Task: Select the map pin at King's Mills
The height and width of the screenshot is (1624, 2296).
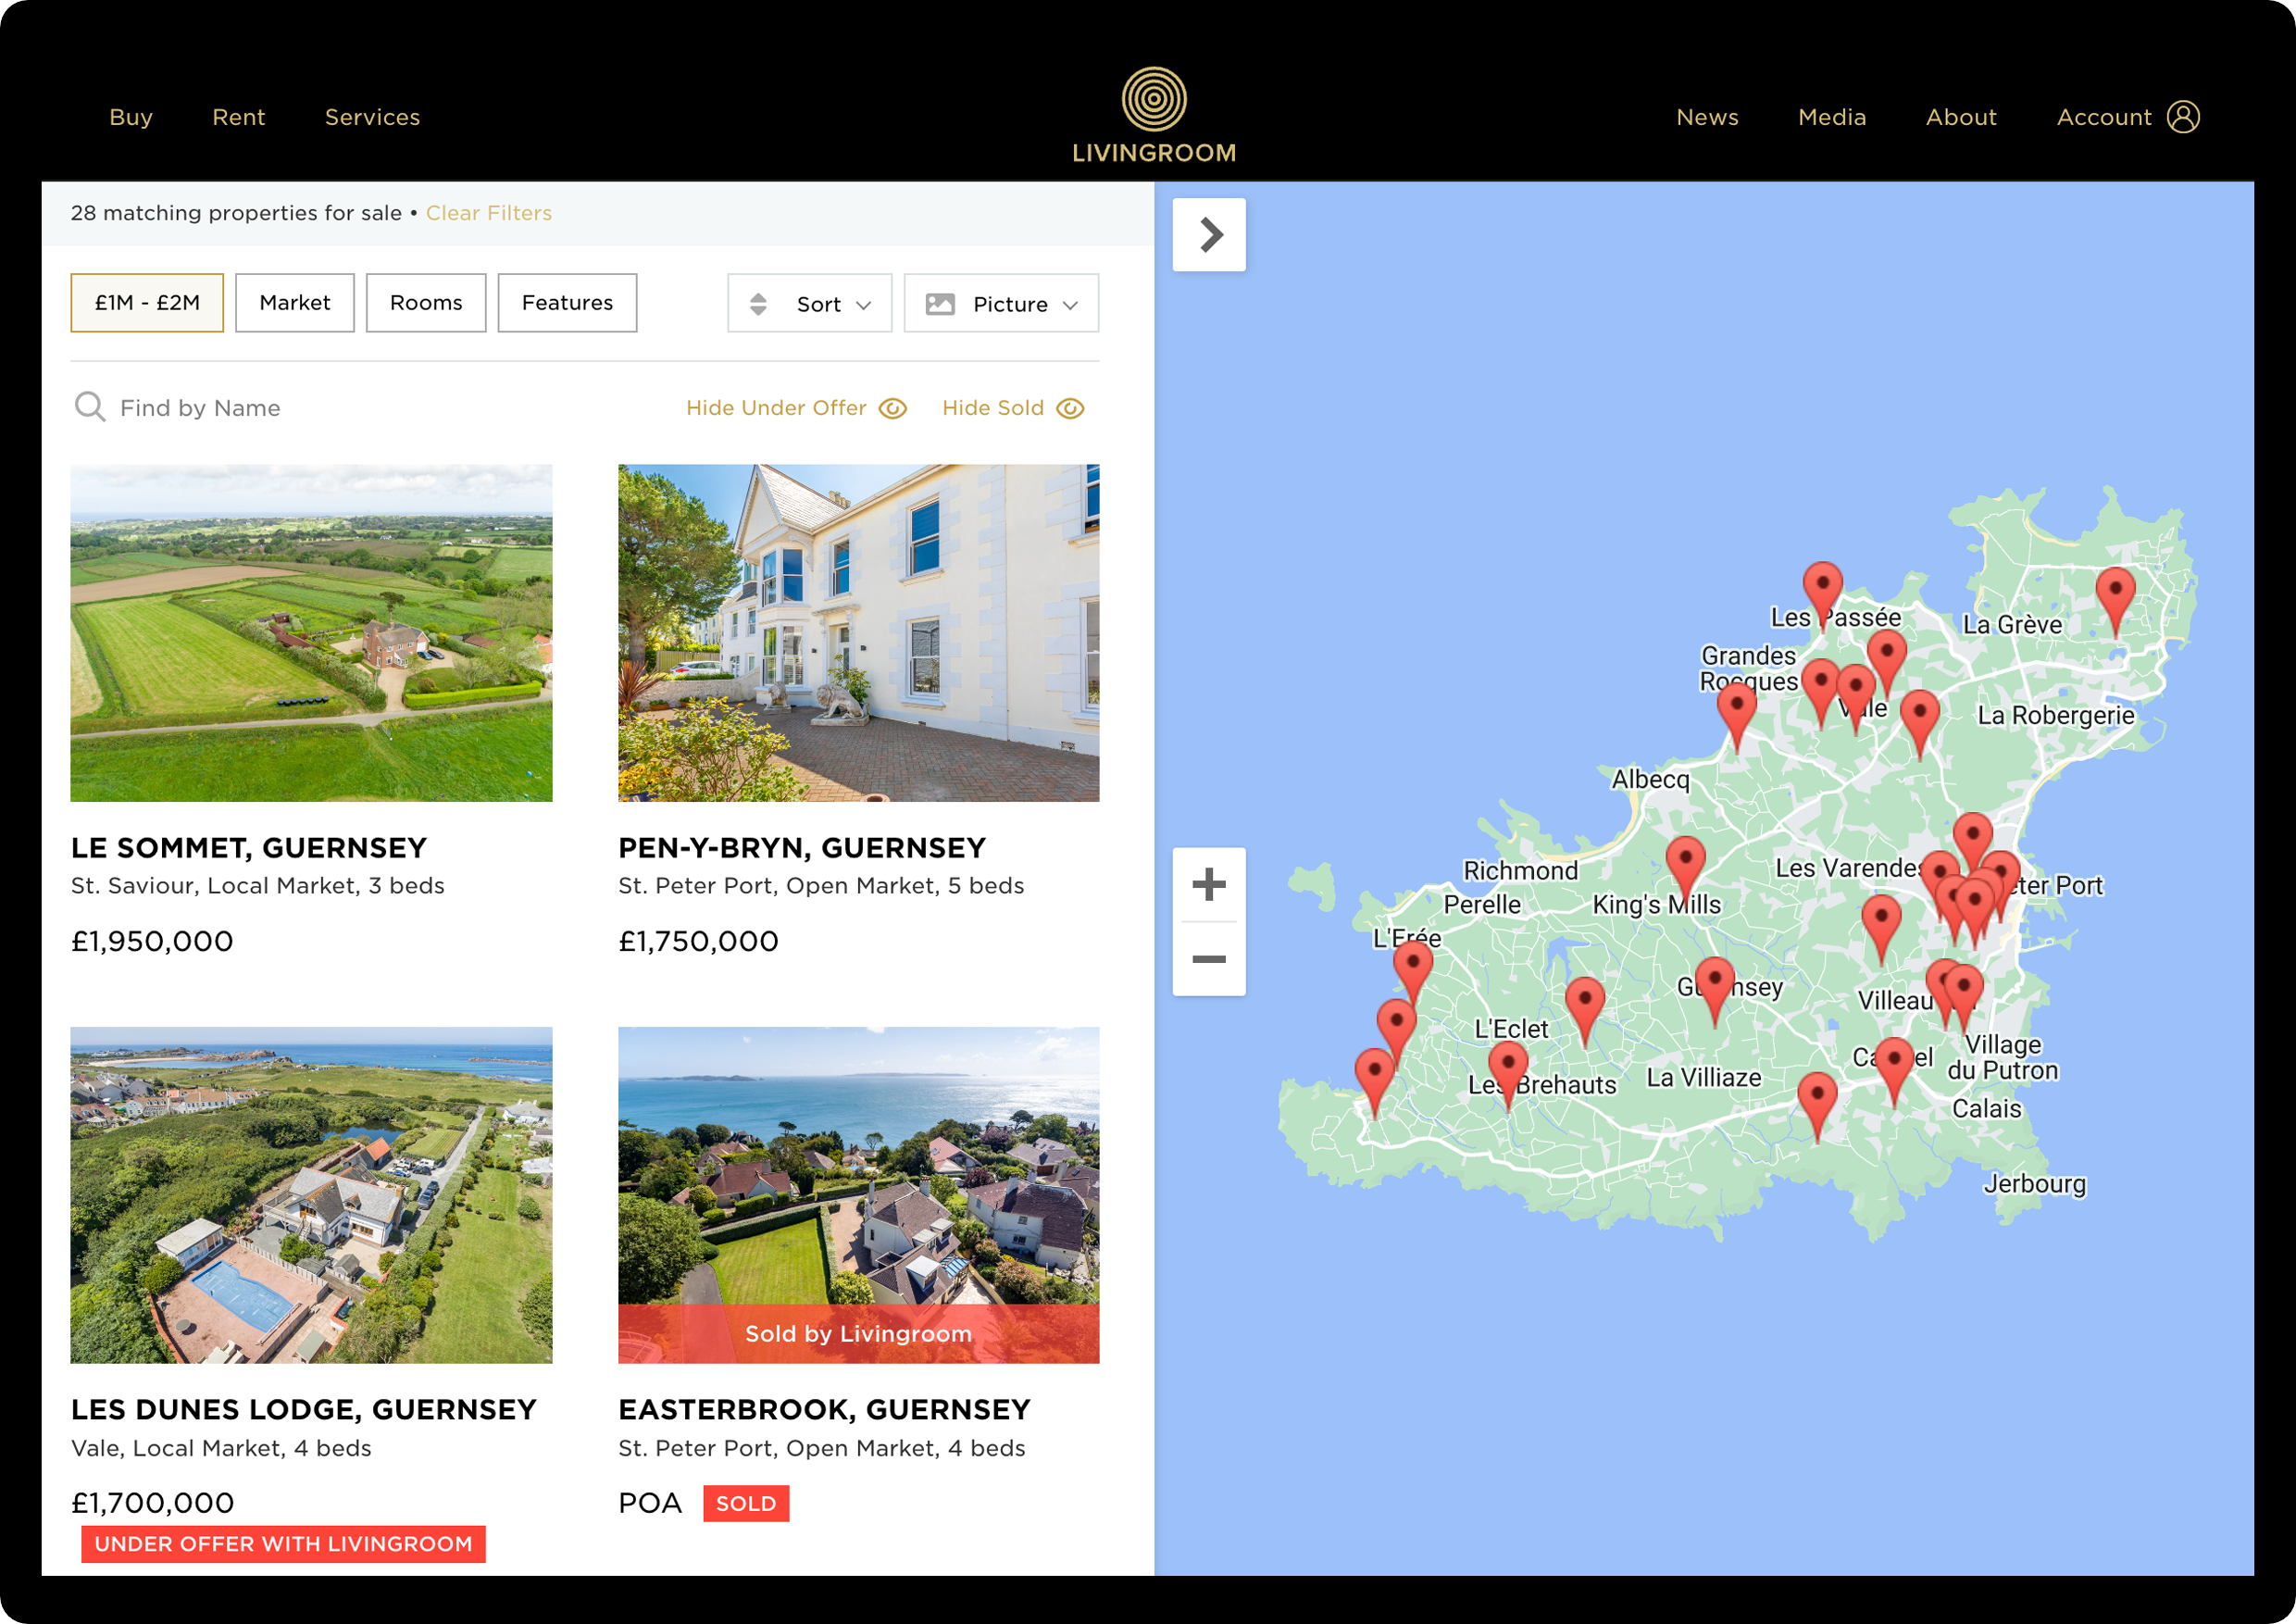Action: point(1685,862)
